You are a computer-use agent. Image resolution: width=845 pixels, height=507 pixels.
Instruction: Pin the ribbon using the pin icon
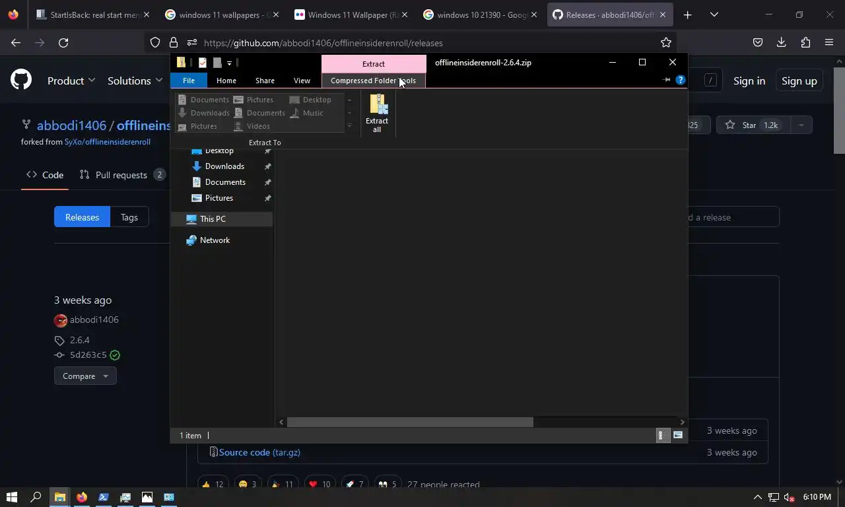tap(667, 80)
